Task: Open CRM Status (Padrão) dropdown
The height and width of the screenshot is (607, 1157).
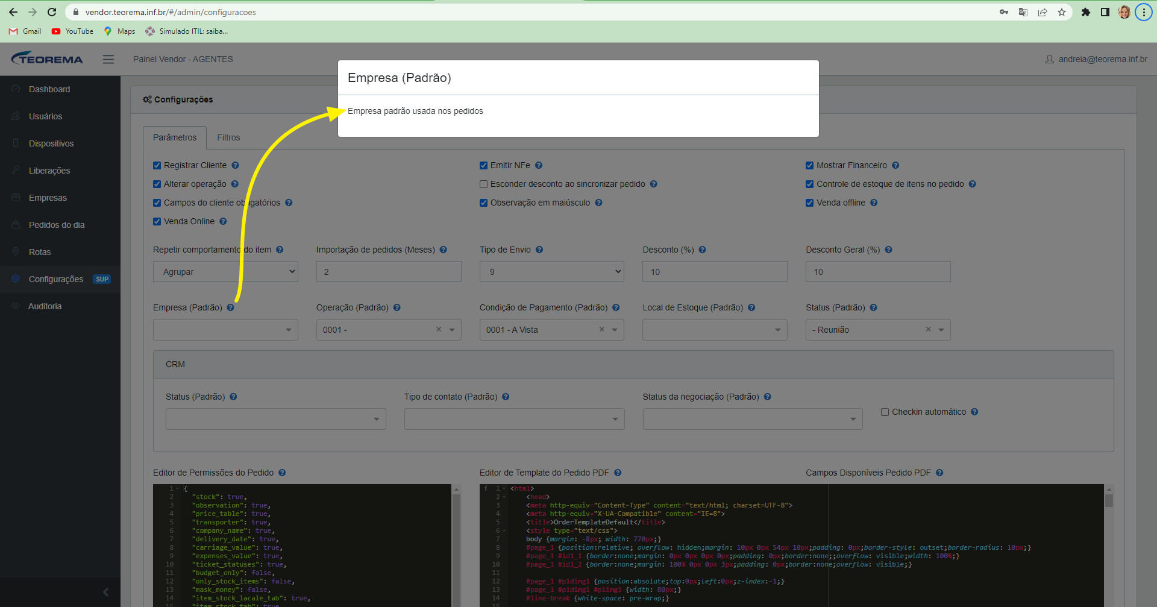Action: [x=276, y=419]
